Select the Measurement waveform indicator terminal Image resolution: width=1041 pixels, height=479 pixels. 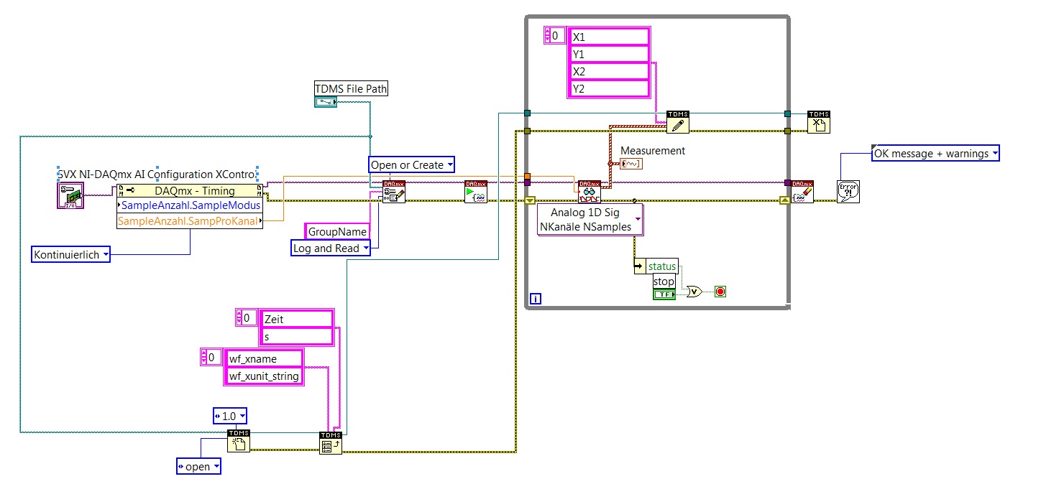tap(632, 164)
